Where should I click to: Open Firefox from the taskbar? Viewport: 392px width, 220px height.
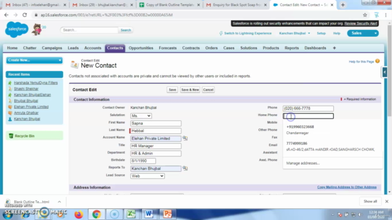click(79, 214)
